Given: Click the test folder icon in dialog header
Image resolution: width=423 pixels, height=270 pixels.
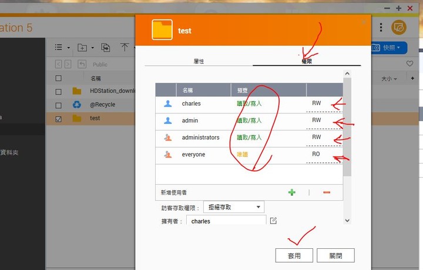Looking at the screenshot, I should pos(162,29).
